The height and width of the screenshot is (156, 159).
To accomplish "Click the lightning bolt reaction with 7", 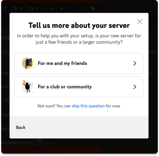I will click(64, 8).
